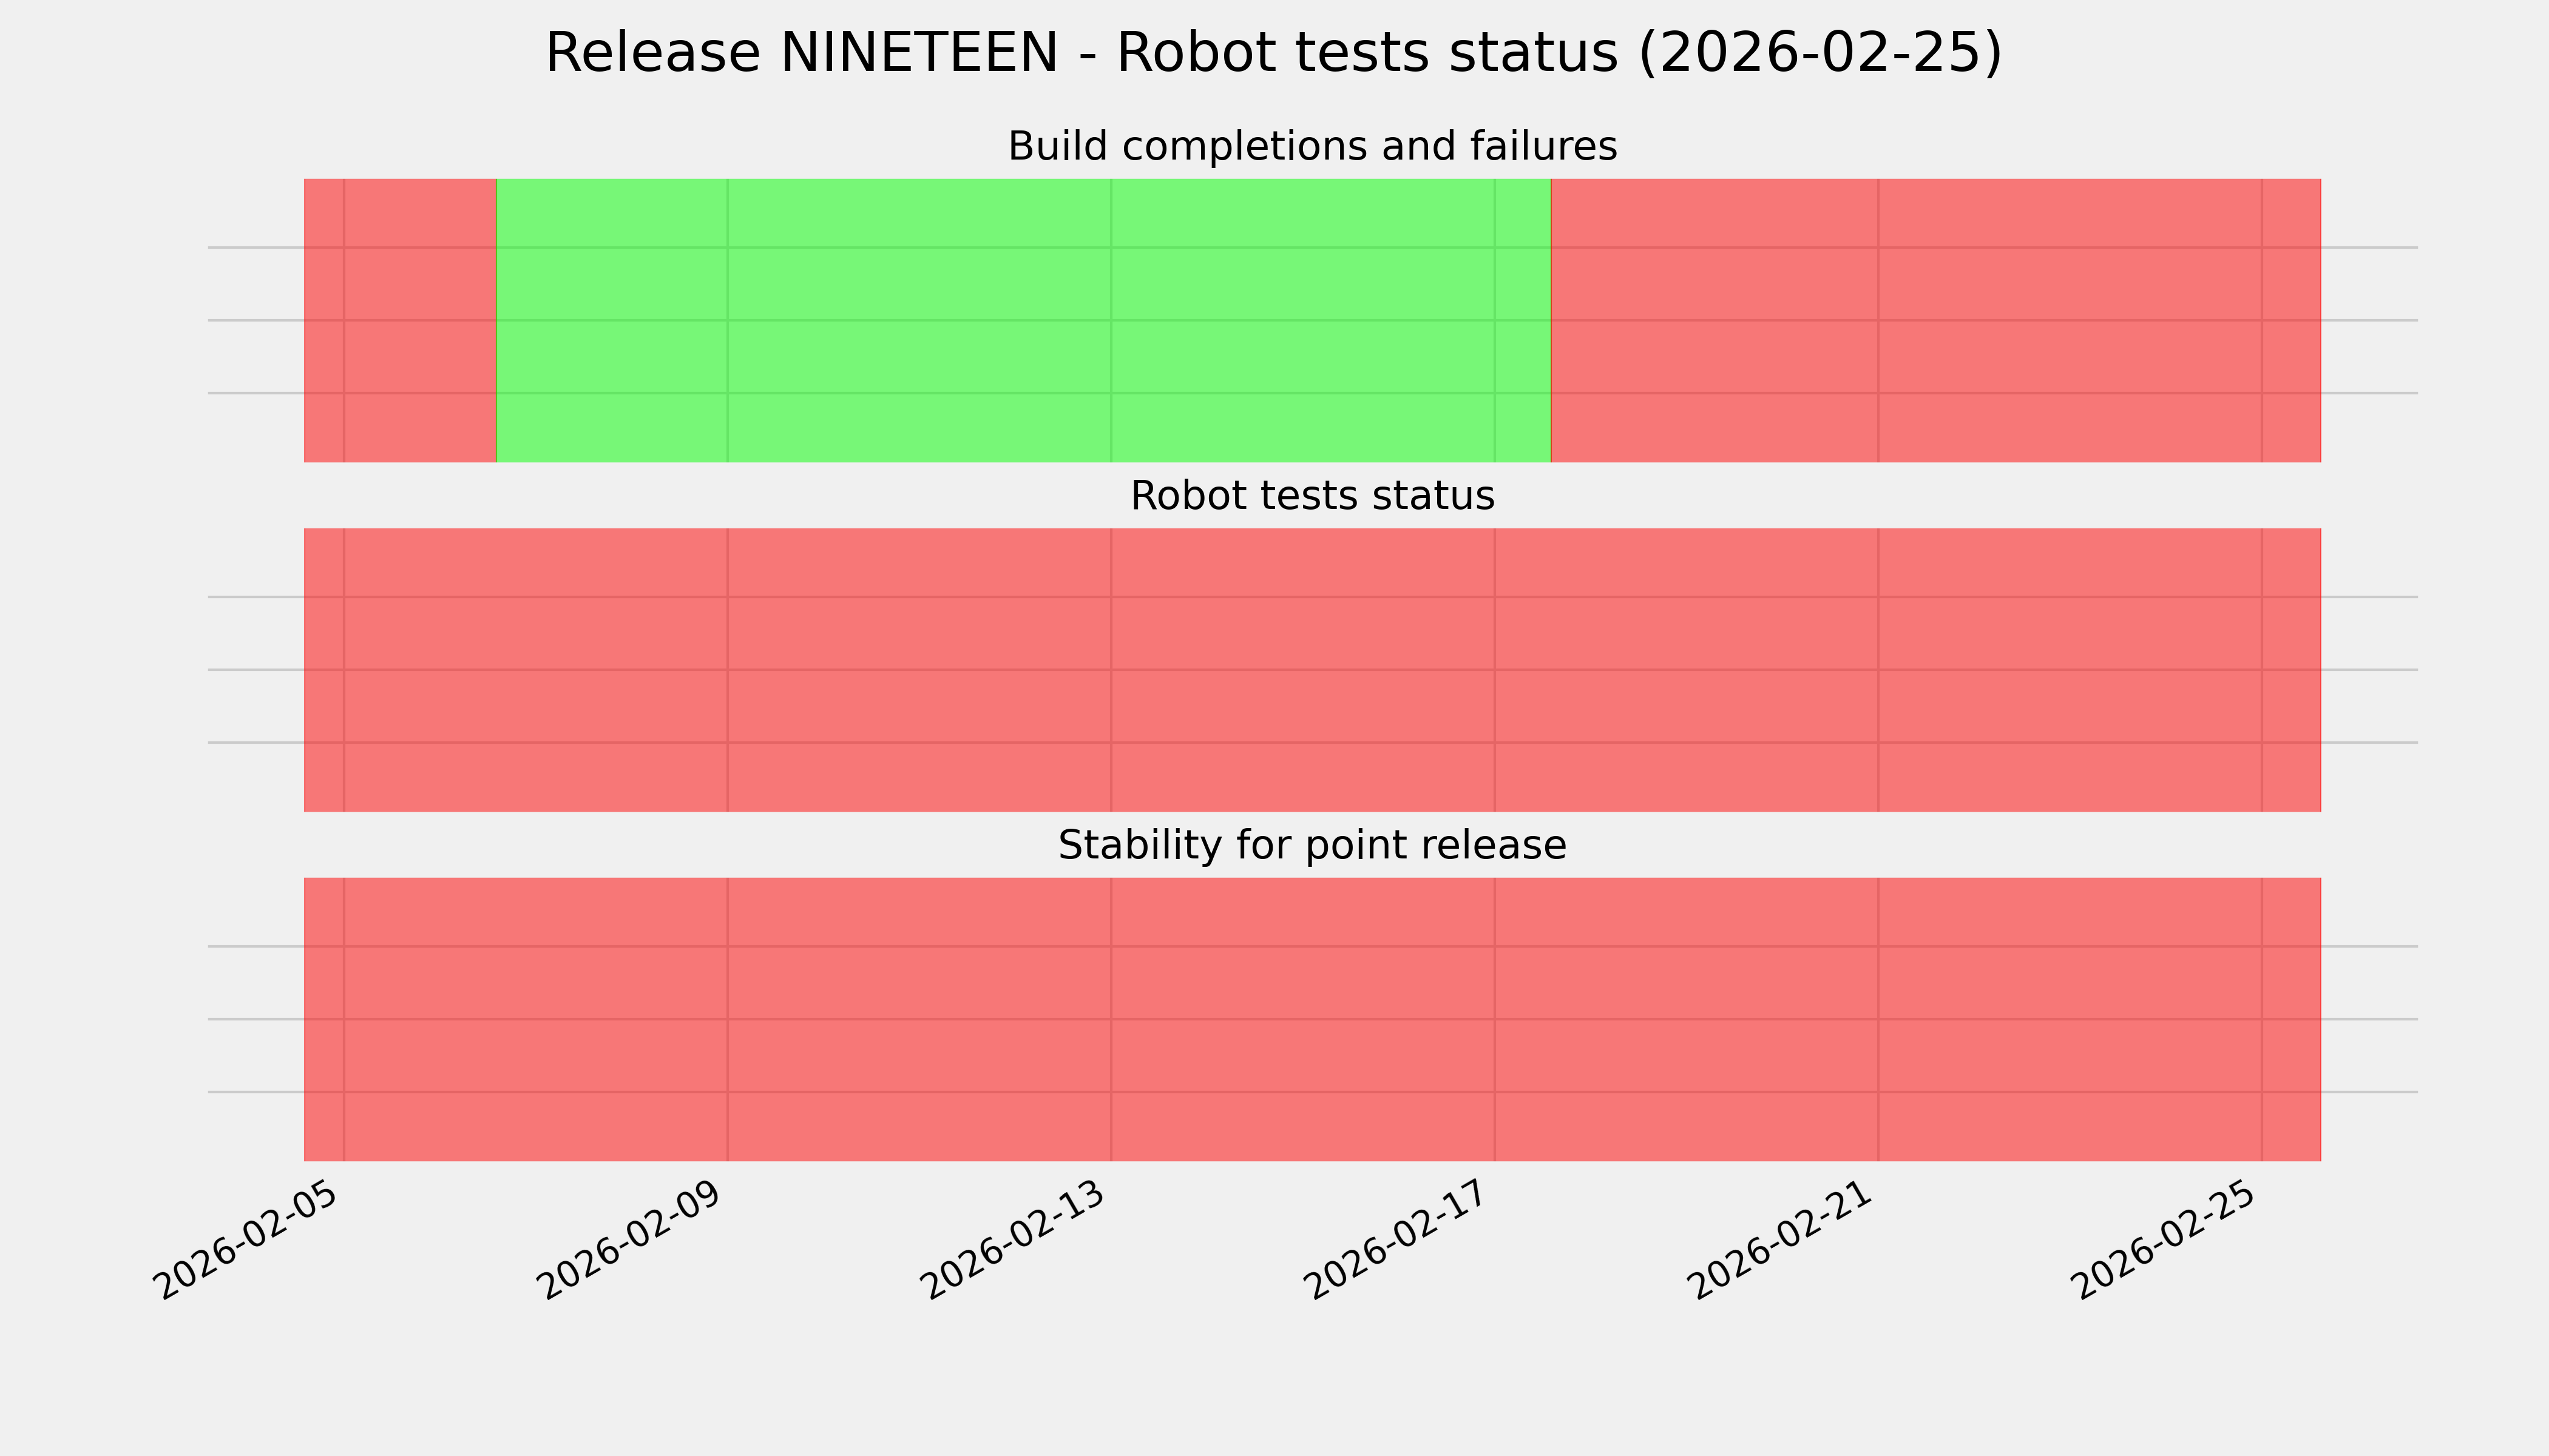Select the "Stability for point release" subplot title

point(1312,846)
